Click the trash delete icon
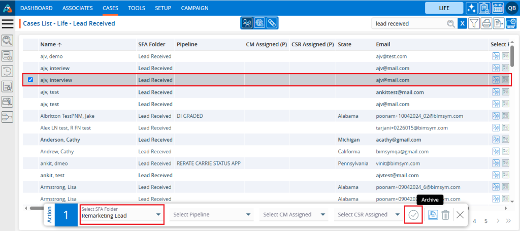 pyautogui.click(x=445, y=215)
